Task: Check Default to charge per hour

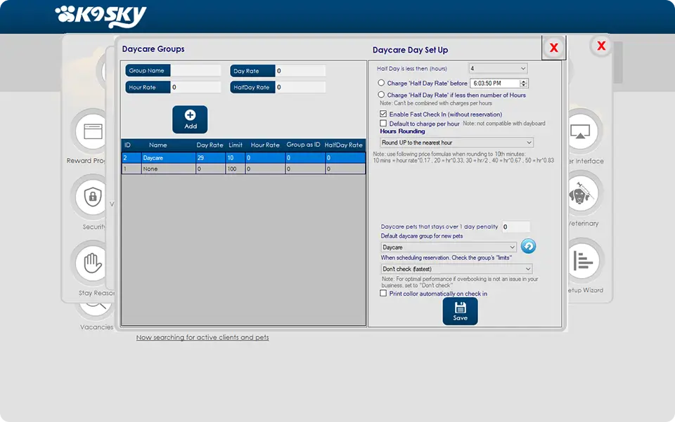Action: (x=383, y=124)
